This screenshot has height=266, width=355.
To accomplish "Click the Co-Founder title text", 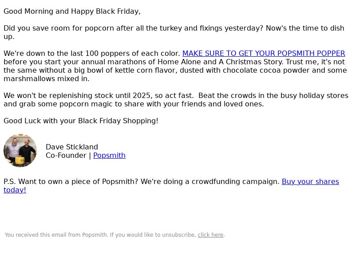I will [x=66, y=156].
